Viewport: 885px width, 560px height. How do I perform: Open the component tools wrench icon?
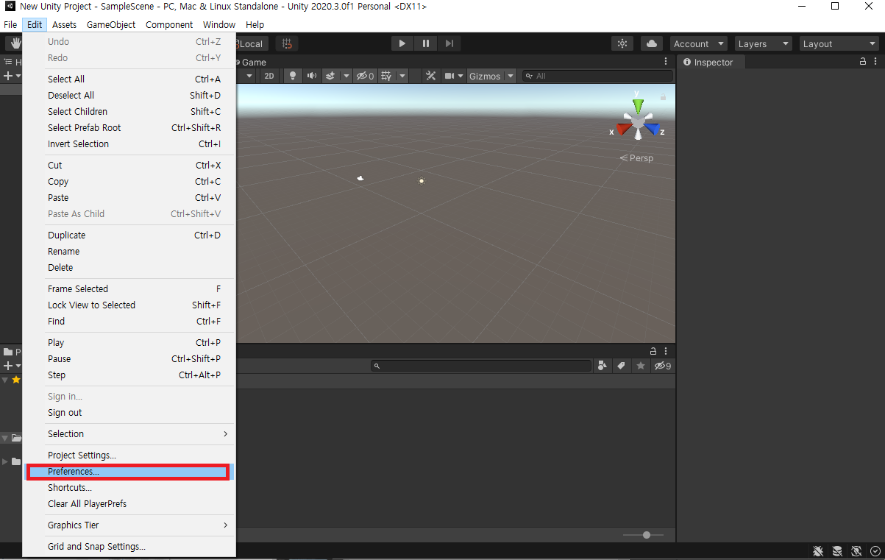click(431, 76)
